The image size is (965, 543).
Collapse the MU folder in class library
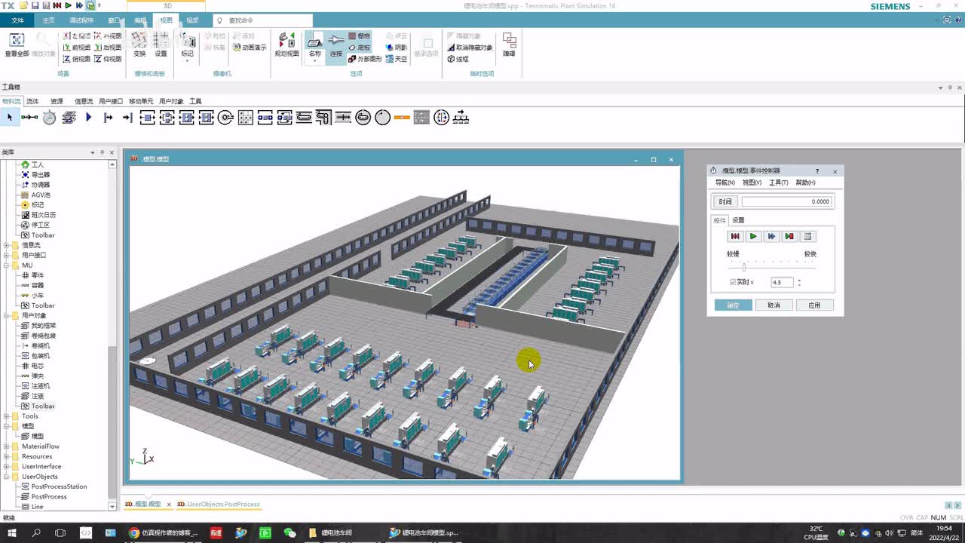click(7, 265)
